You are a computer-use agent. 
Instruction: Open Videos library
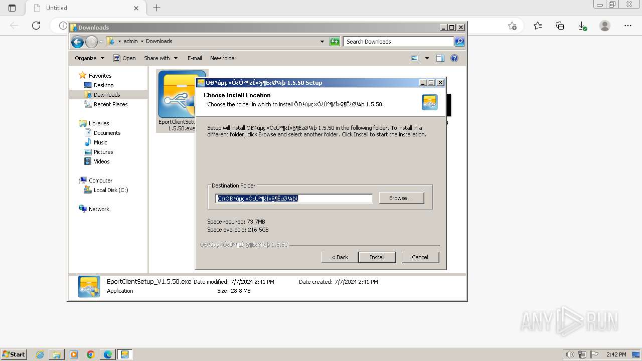point(101,161)
